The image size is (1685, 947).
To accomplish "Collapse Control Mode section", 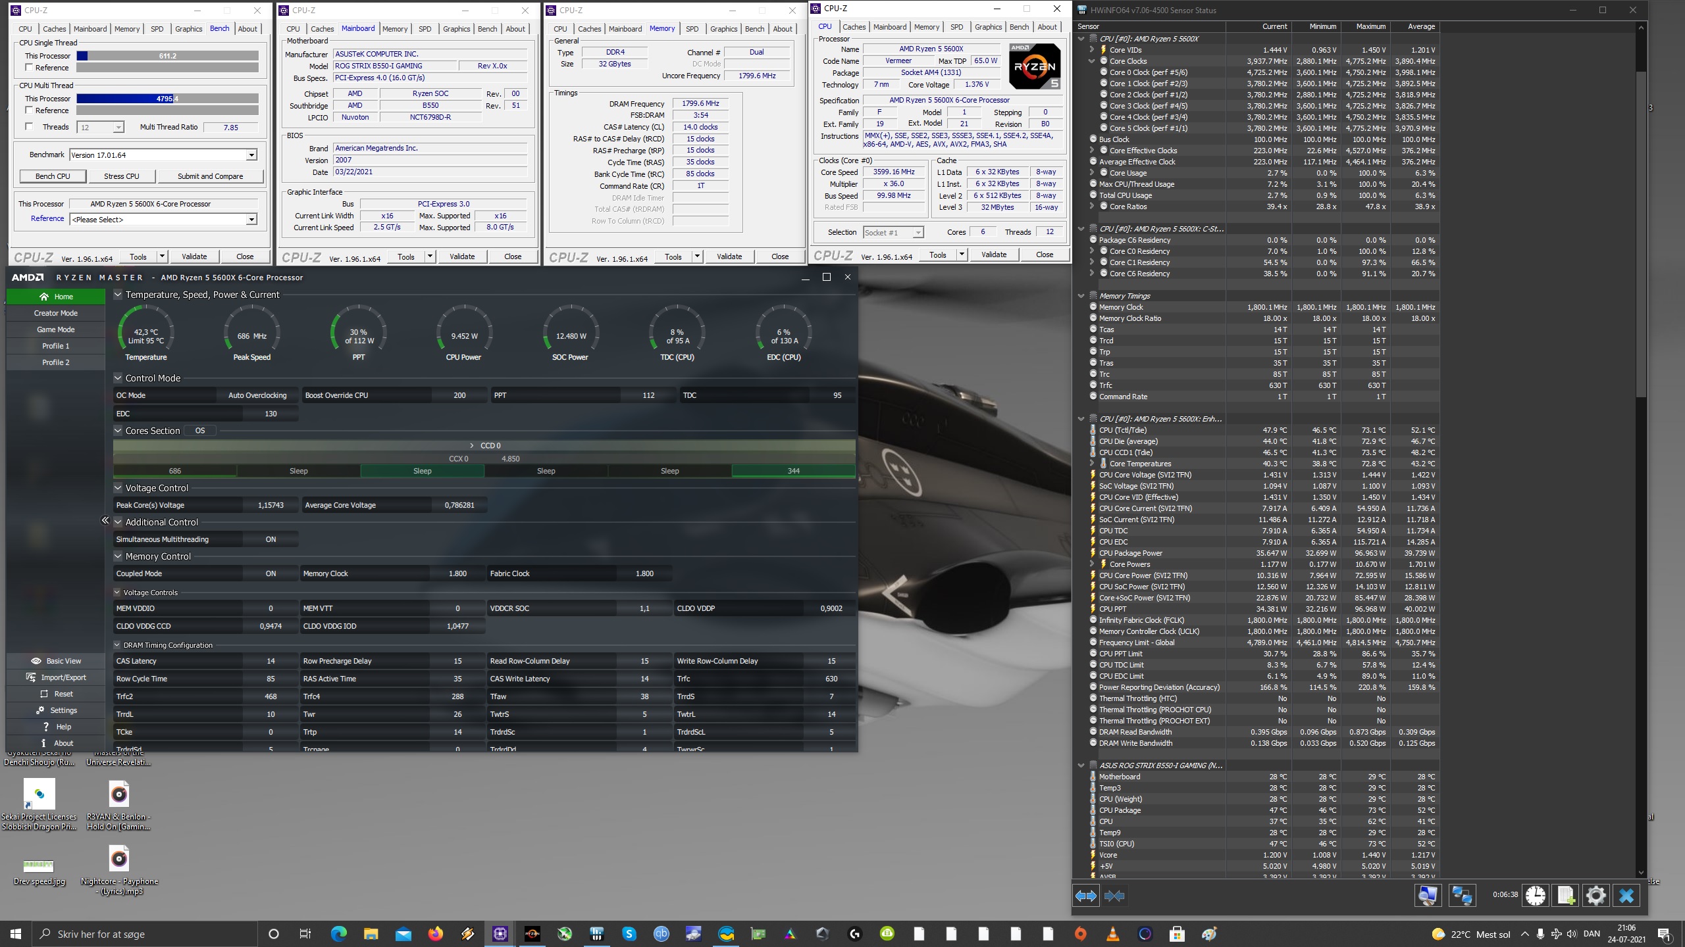I will pos(118,378).
